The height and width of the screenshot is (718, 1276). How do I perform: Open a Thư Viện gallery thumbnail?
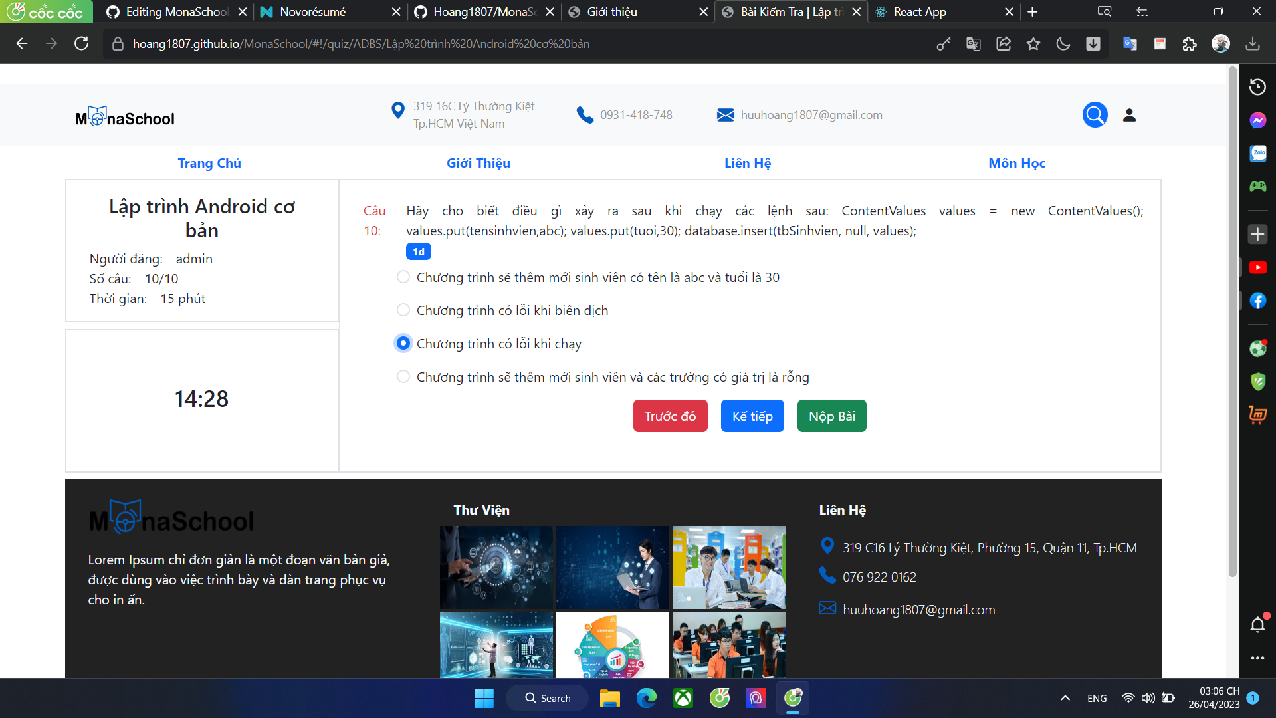point(496,567)
